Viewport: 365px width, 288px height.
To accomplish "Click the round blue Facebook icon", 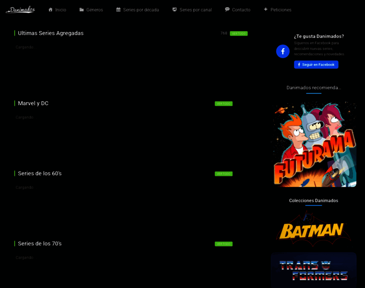I will click(x=283, y=51).
